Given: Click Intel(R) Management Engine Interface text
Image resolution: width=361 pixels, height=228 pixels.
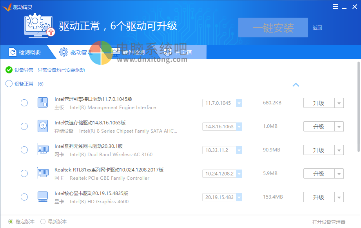Looking at the screenshot, I should pos(113,108).
